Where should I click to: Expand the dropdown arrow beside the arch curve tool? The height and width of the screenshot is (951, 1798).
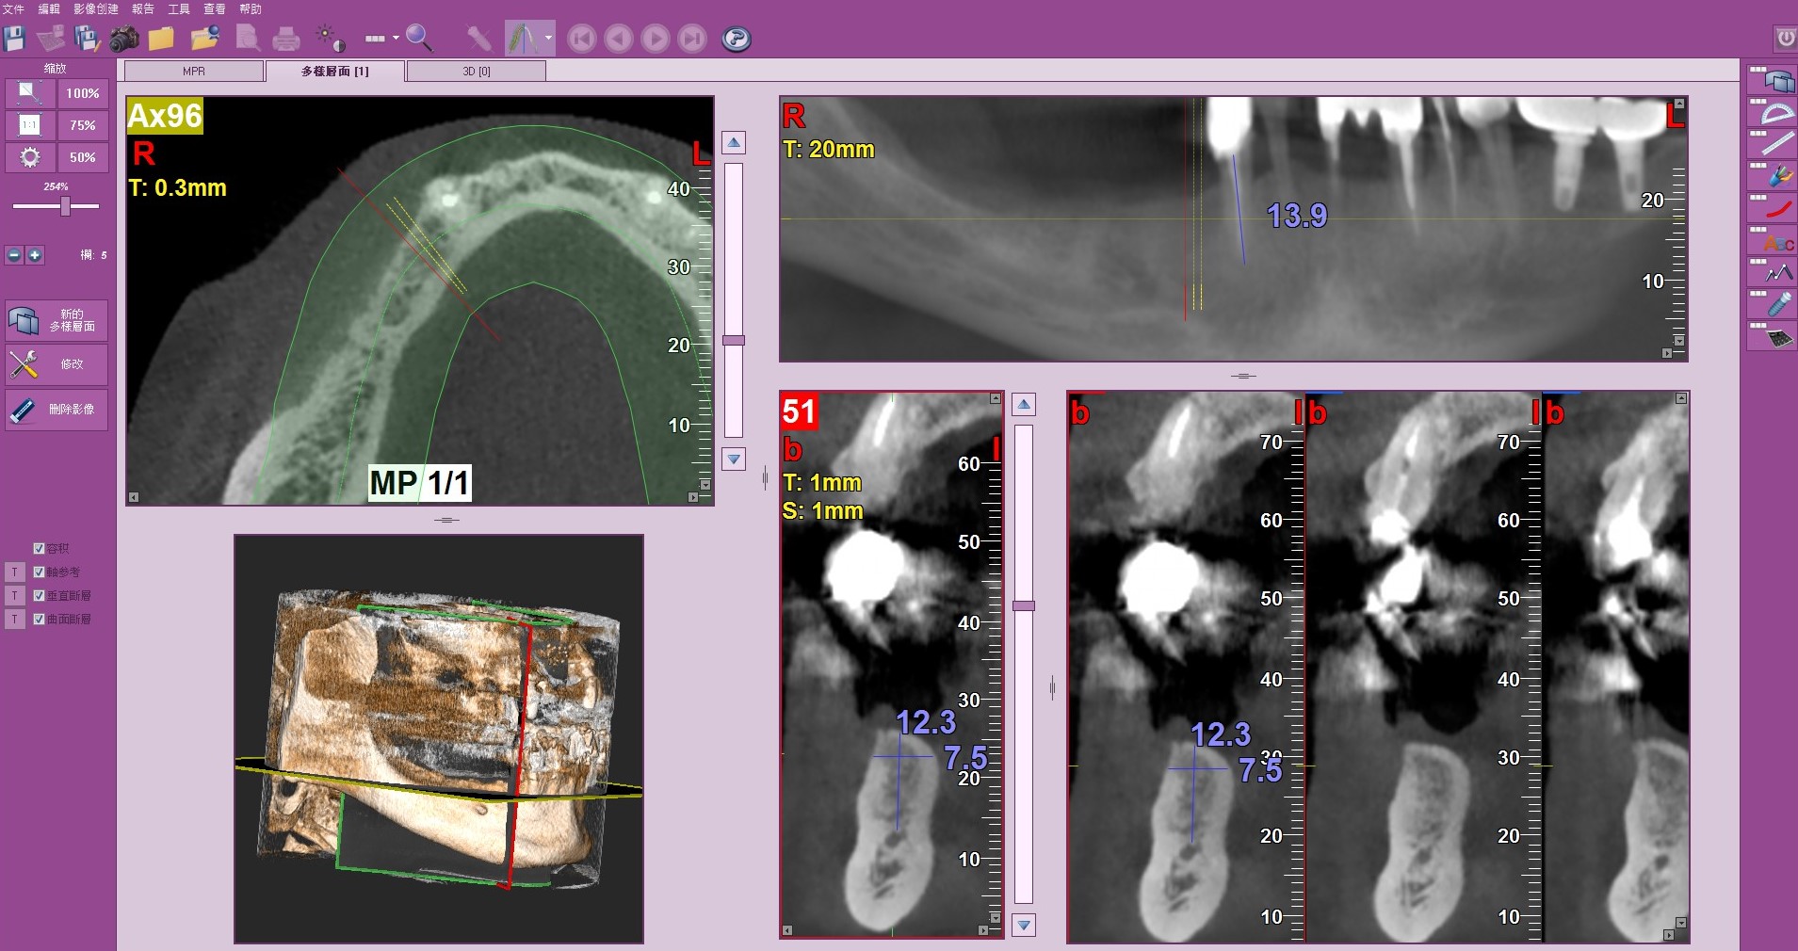click(x=548, y=39)
